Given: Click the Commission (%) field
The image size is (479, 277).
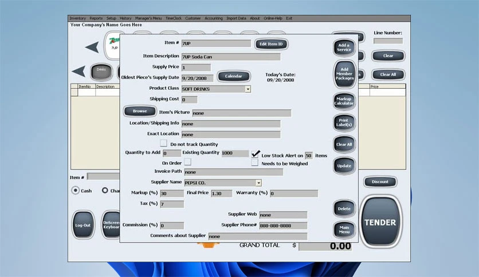Looking at the screenshot, I should pyautogui.click(x=172, y=225).
